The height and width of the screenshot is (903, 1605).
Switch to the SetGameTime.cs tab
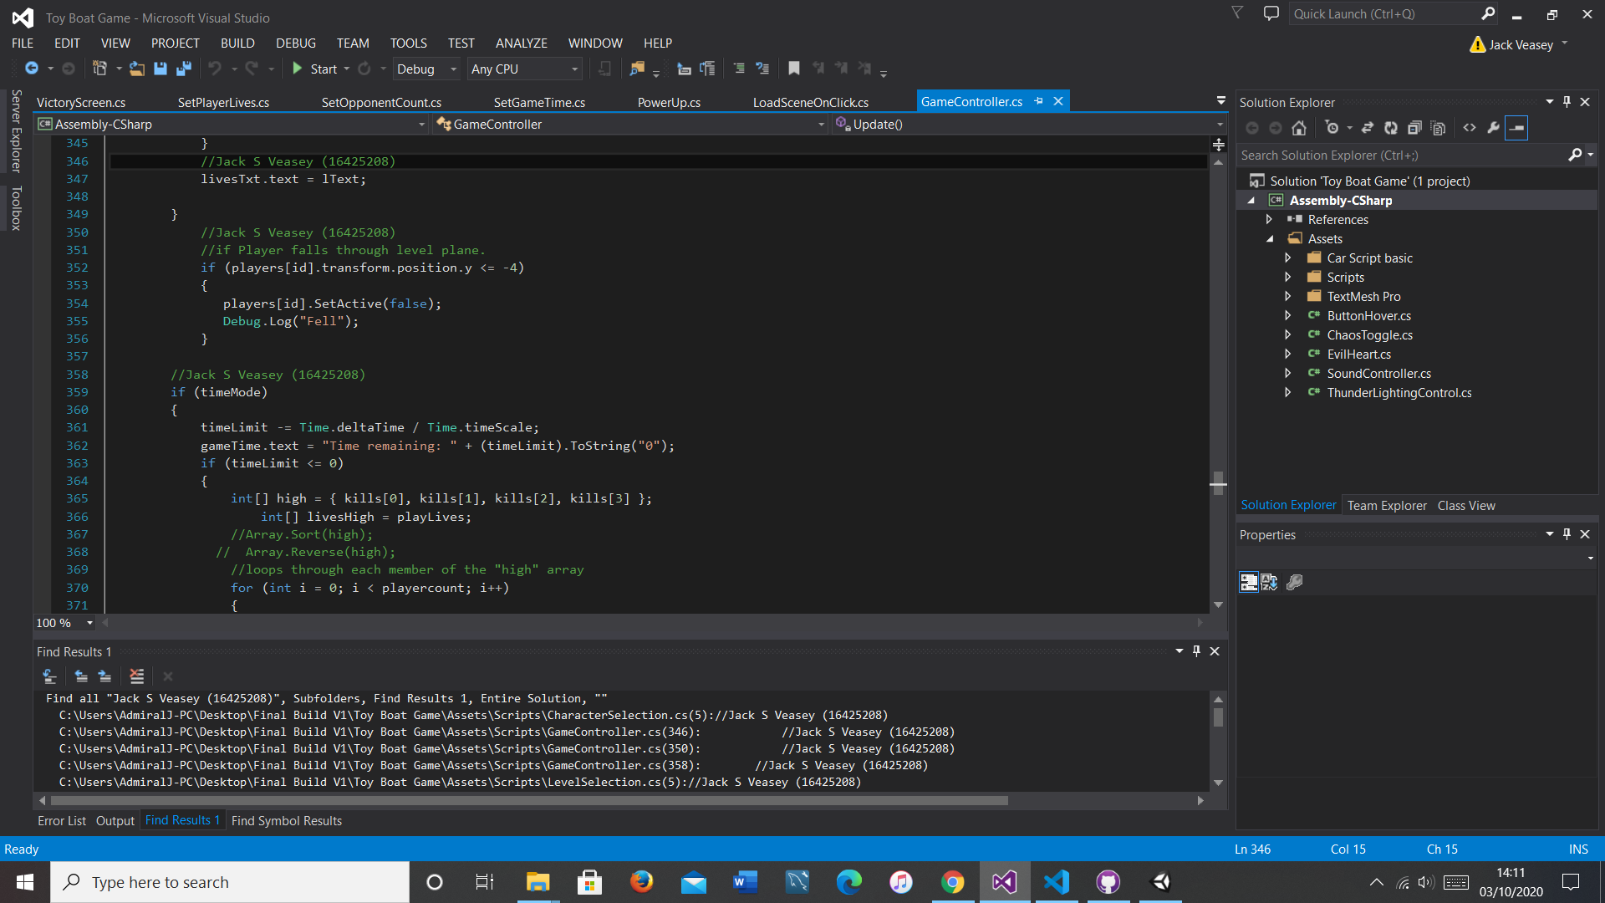pyautogui.click(x=539, y=102)
